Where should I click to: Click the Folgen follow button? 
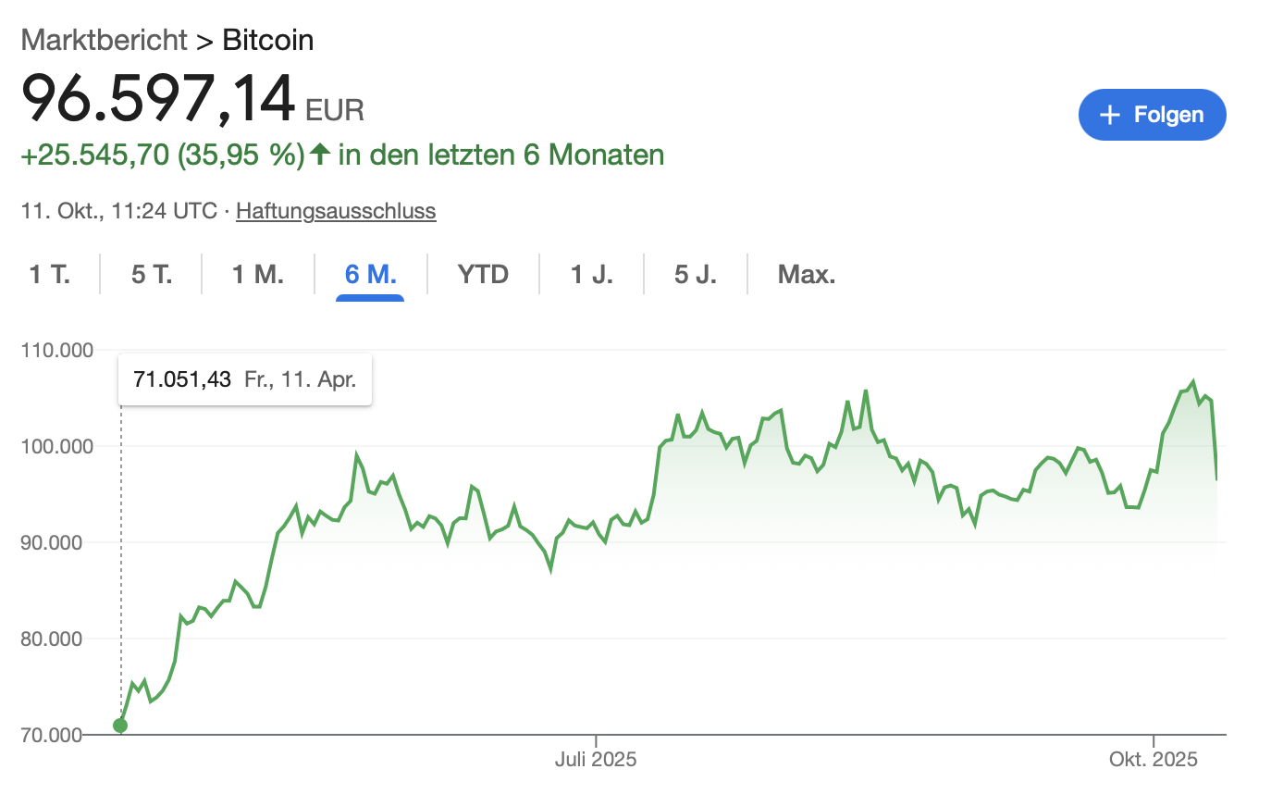[1152, 115]
